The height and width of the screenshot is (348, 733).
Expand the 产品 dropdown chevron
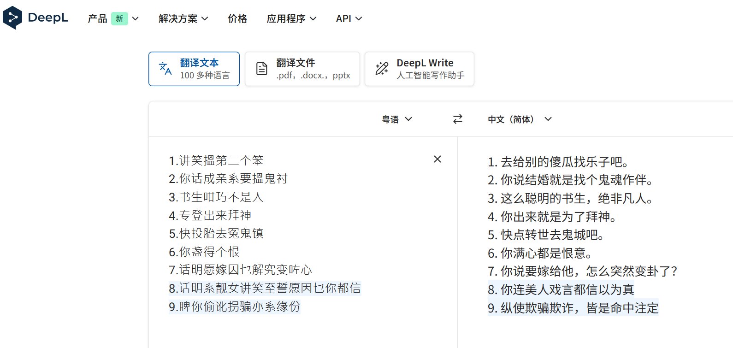pos(136,18)
